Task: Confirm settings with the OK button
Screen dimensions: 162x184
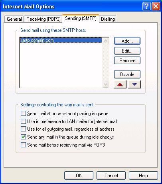Action: [79, 176]
